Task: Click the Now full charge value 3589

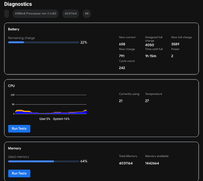Action: (x=176, y=44)
